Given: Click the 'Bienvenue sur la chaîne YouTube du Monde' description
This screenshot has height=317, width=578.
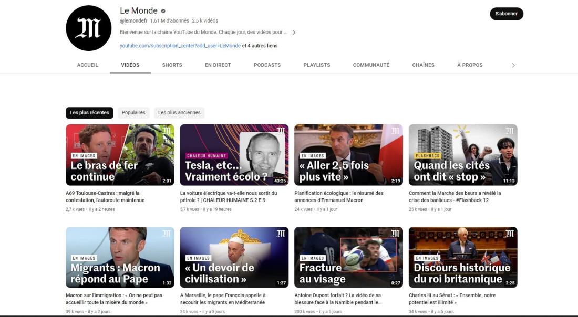Looking at the screenshot, I should coord(203,33).
